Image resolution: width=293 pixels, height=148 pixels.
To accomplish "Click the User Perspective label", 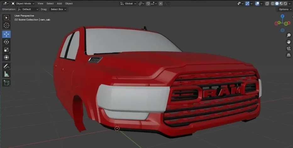I will 24,16.
